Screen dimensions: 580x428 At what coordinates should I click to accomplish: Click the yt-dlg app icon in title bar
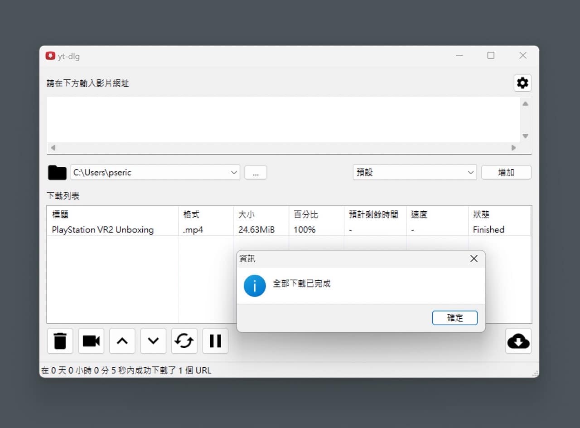point(50,56)
